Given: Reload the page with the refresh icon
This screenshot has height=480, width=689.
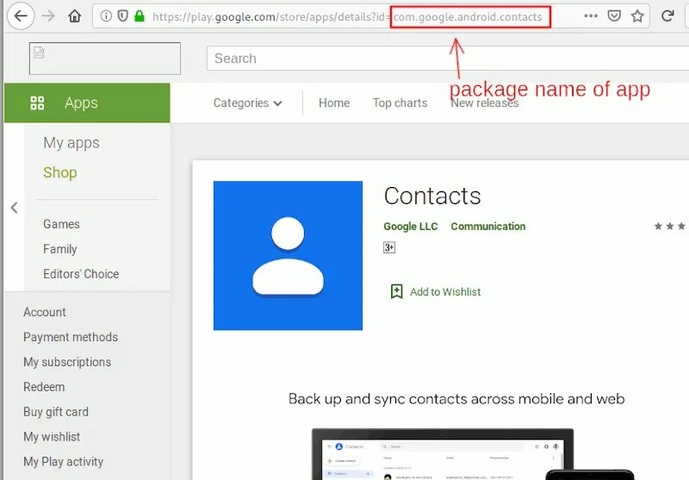Looking at the screenshot, I should [667, 16].
